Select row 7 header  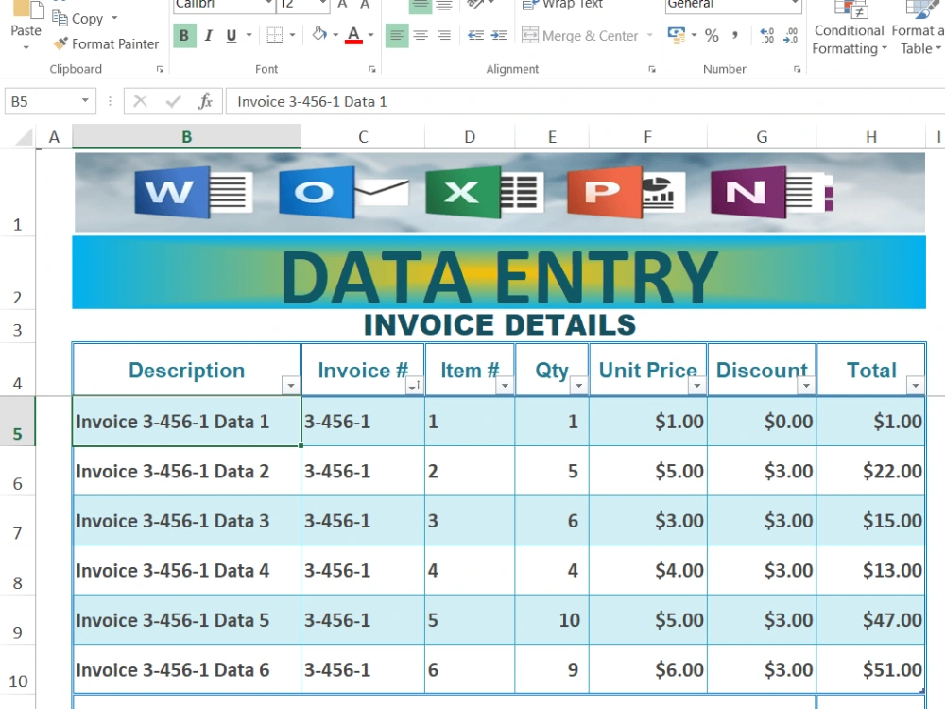[x=17, y=522]
